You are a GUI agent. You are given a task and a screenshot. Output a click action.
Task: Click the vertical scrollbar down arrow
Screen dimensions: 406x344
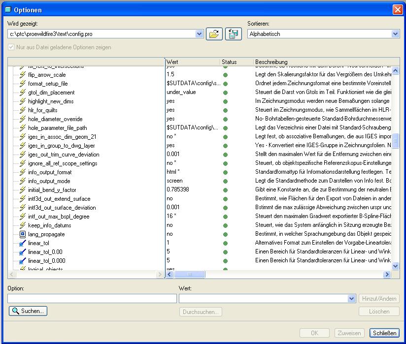coord(395,266)
